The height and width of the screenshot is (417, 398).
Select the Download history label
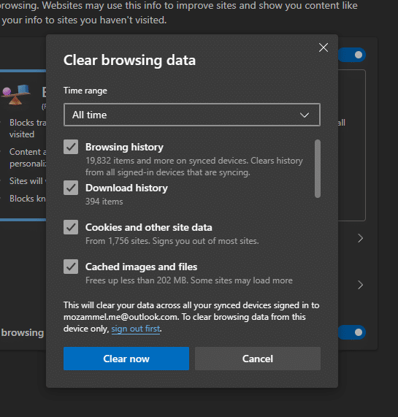click(126, 188)
